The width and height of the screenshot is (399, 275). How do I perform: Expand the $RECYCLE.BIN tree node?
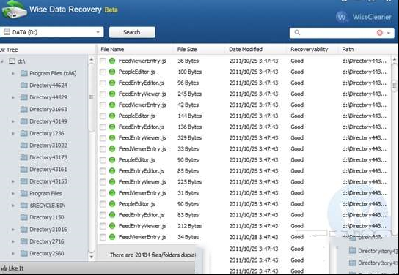tap(13, 206)
